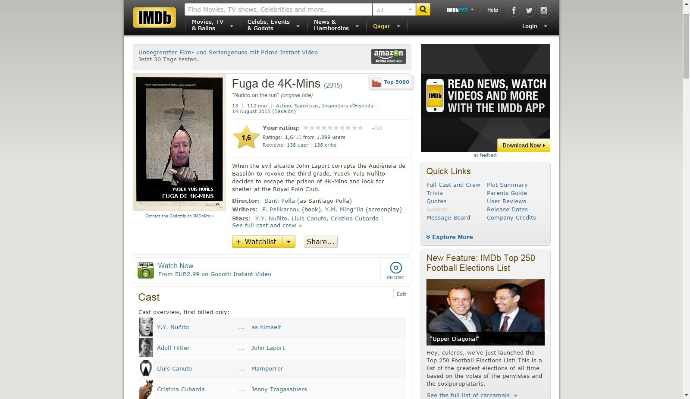Open Full Cast and Crew quick link

pyautogui.click(x=453, y=185)
